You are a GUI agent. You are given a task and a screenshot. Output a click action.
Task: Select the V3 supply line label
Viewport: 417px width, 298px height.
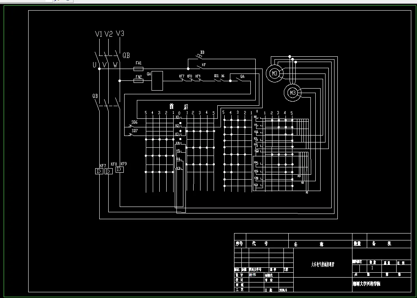(120, 33)
